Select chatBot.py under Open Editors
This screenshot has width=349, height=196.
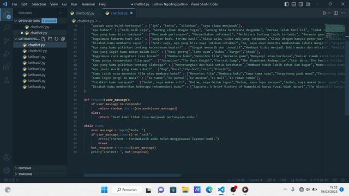40,33
